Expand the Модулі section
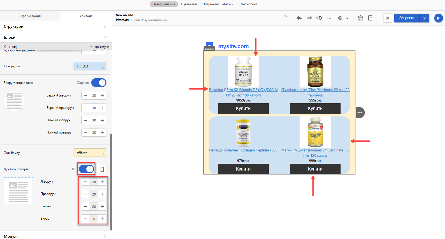 point(56,236)
